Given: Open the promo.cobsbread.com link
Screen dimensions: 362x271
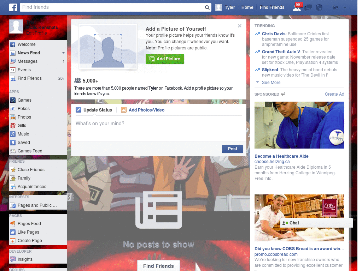Looking at the screenshot, I should point(276,254).
